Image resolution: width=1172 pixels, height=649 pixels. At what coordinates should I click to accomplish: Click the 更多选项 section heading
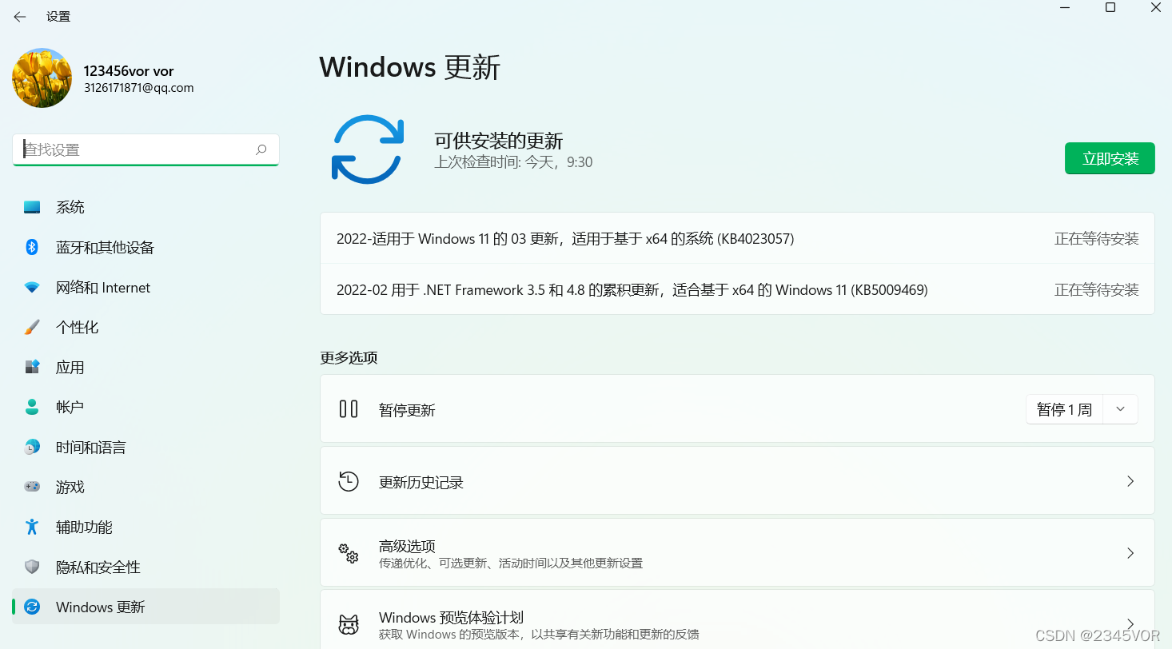(349, 358)
